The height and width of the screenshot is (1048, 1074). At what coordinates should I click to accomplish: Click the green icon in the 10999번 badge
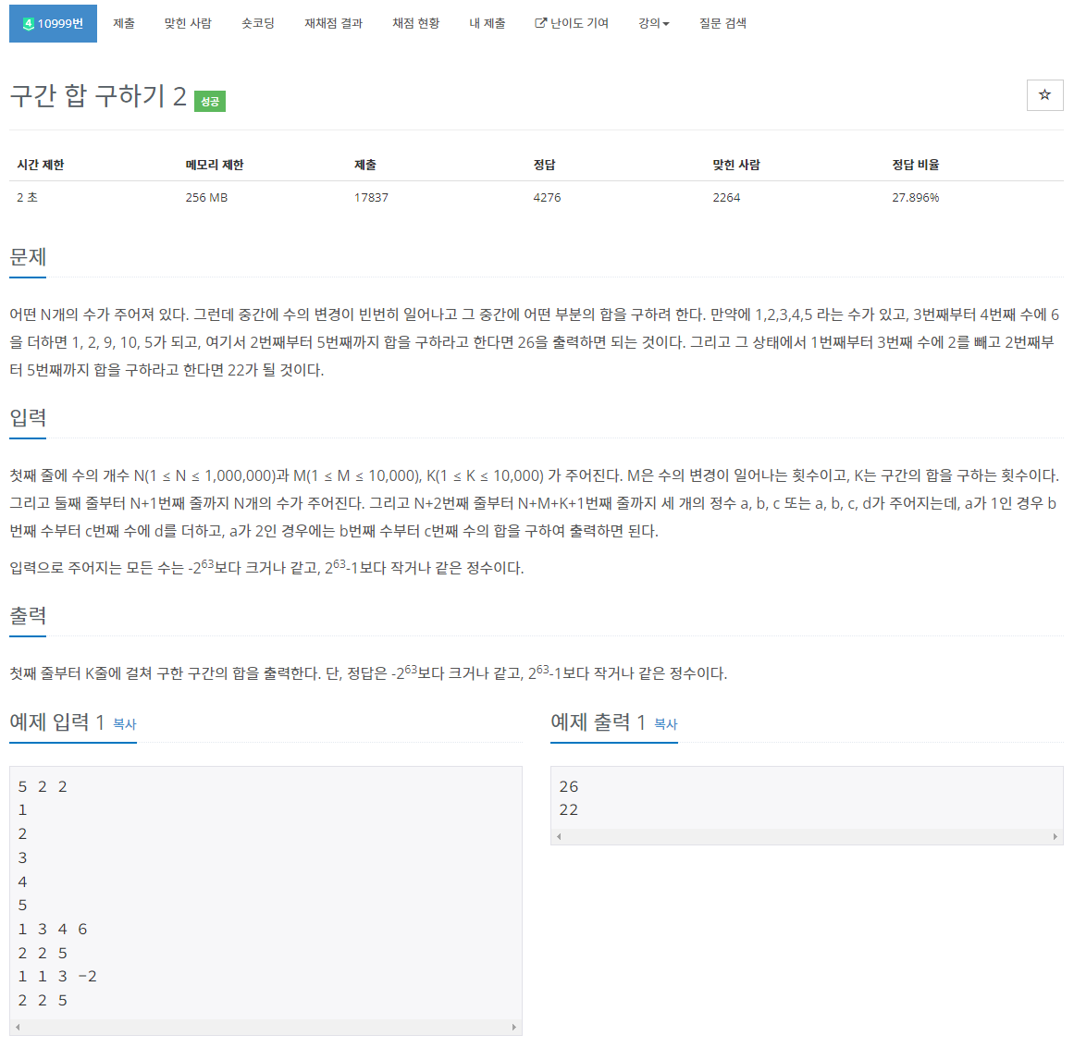tap(29, 22)
